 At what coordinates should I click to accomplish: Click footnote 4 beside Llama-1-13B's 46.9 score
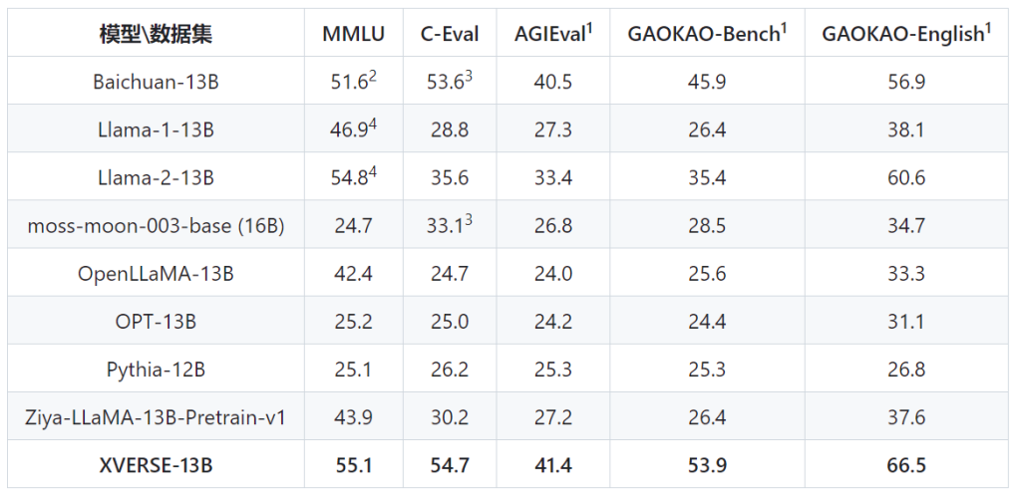pos(373,124)
